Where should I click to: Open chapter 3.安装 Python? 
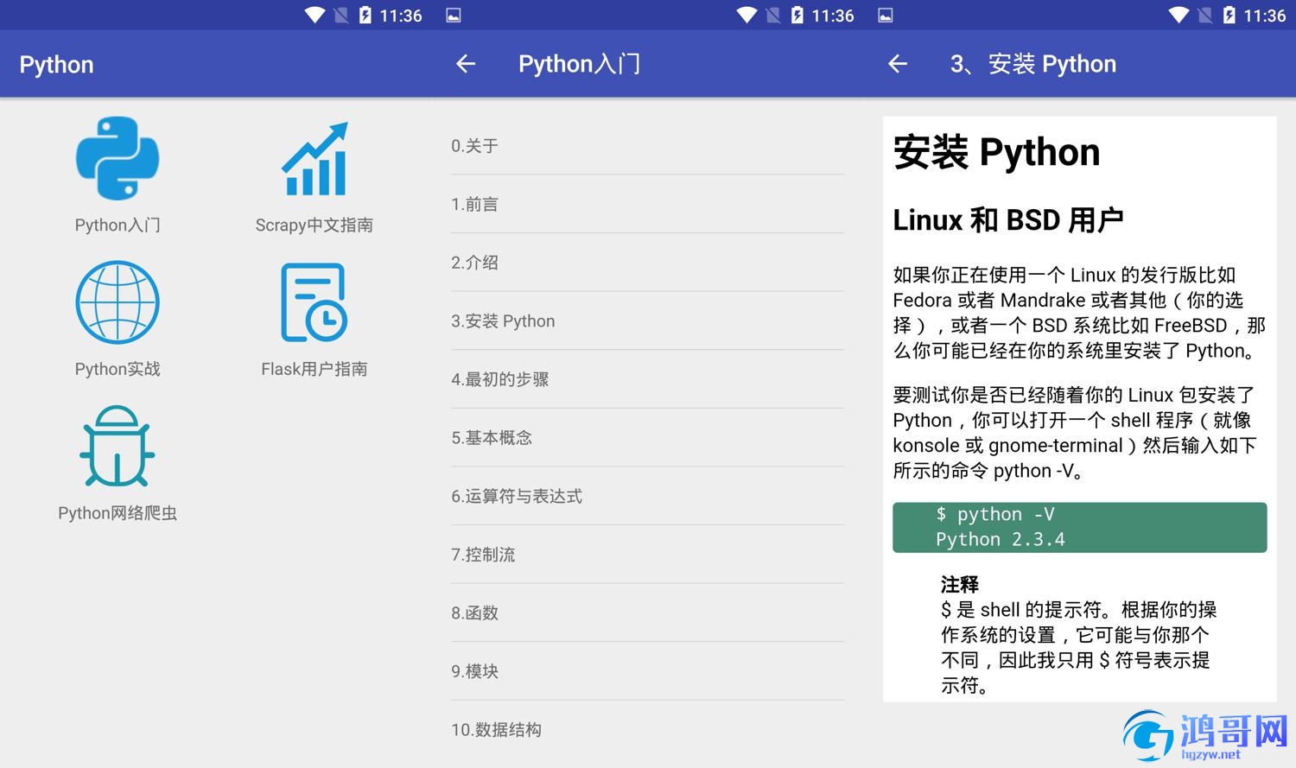point(648,321)
